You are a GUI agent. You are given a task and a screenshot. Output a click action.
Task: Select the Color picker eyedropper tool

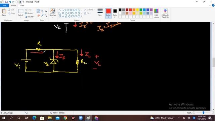click(x=42, y=16)
